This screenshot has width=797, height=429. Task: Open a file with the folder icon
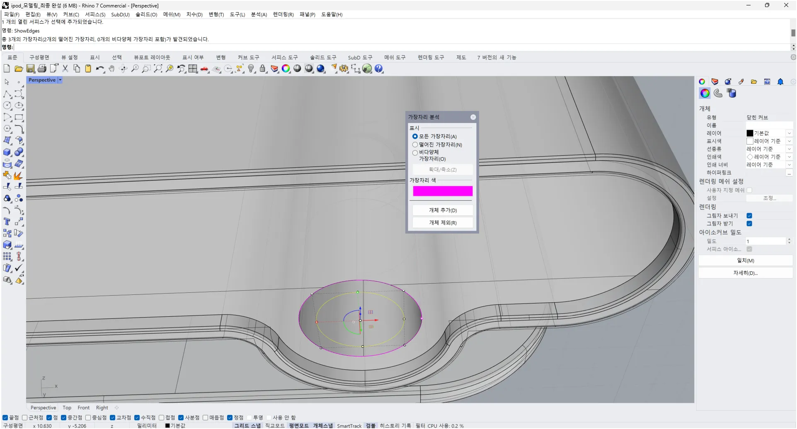coord(19,69)
